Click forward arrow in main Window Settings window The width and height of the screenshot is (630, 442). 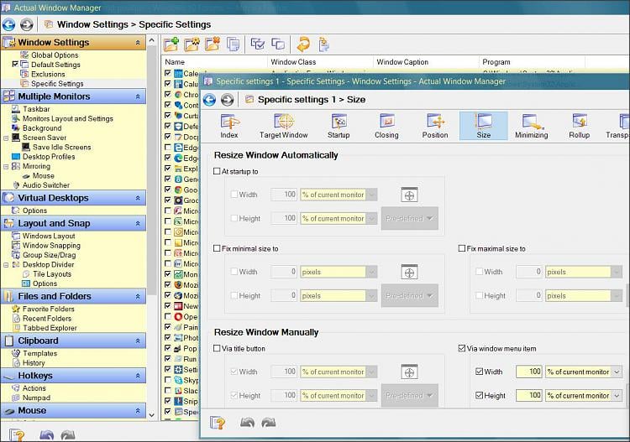point(27,24)
